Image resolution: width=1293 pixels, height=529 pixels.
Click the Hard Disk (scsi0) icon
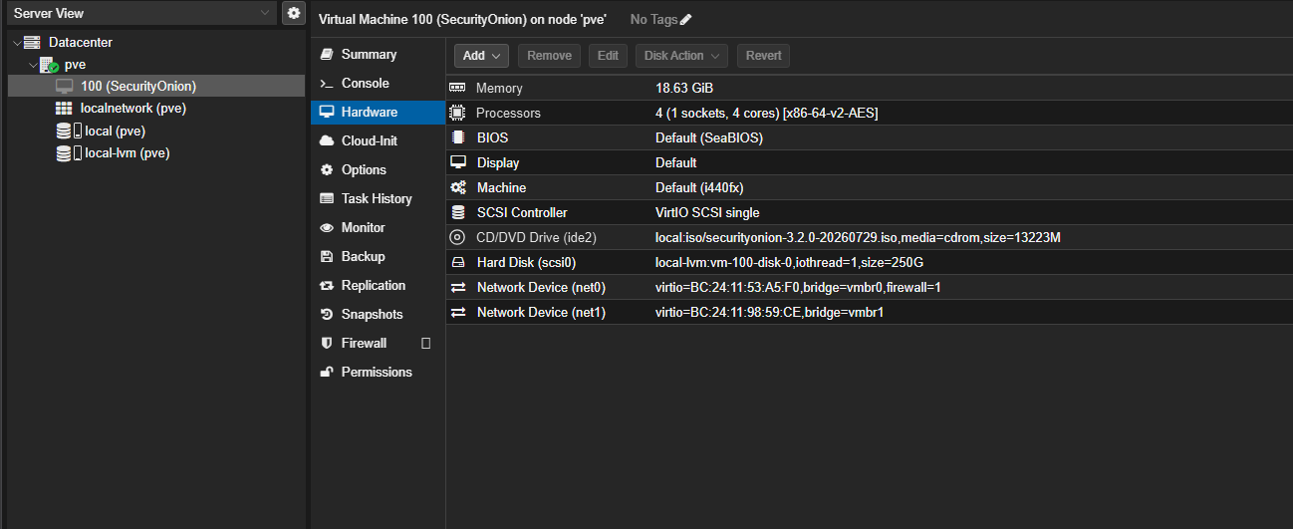pyautogui.click(x=458, y=262)
